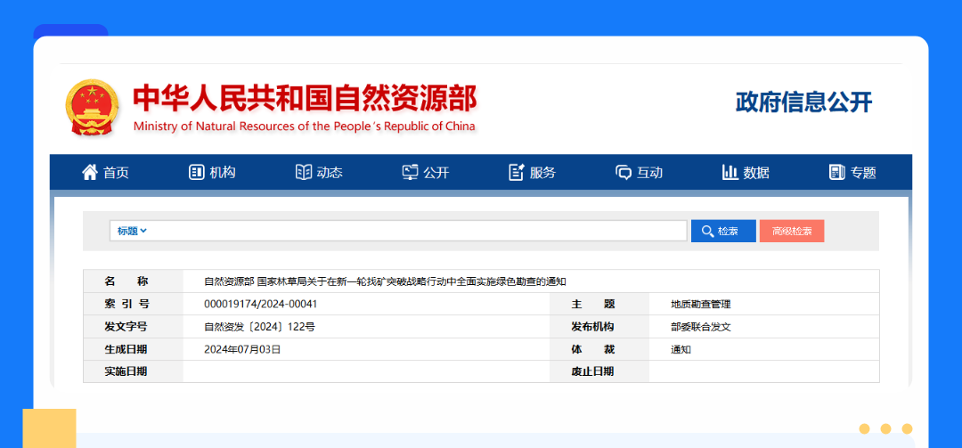Screen dimensions: 962x448
Task: Select the issuer value 部委联合发文
Action: click(701, 327)
